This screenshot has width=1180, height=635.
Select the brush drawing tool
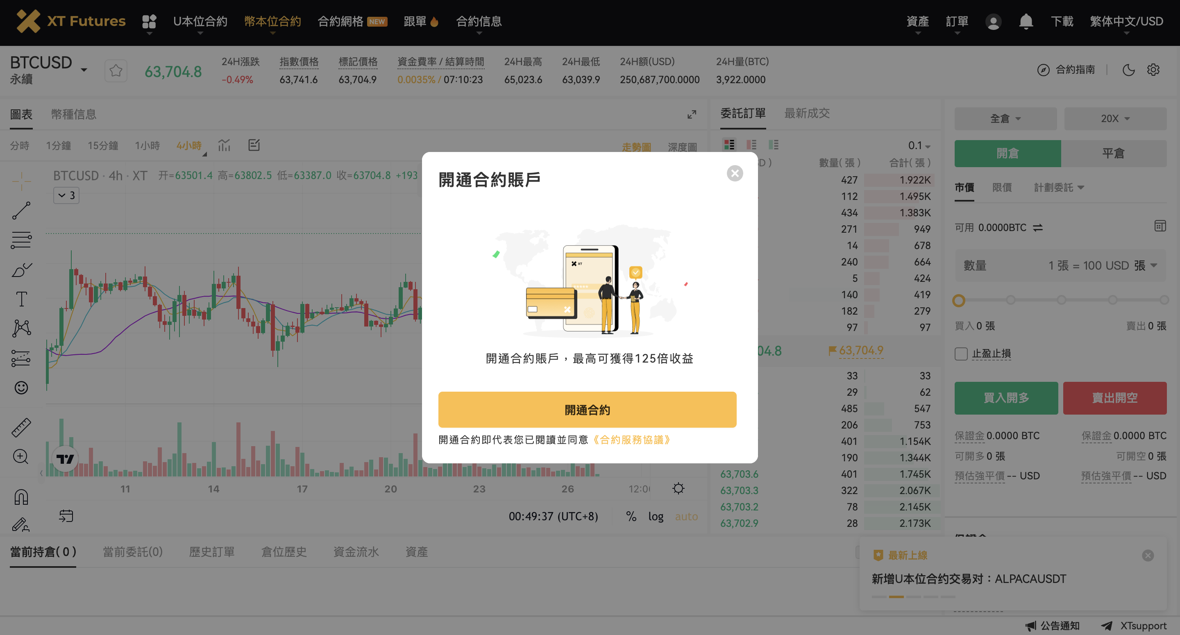tap(21, 270)
